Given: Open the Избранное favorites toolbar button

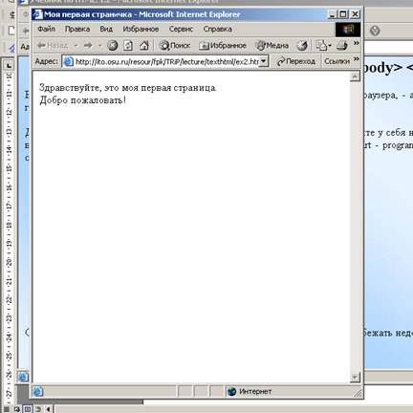Looking at the screenshot, I should pos(223,46).
